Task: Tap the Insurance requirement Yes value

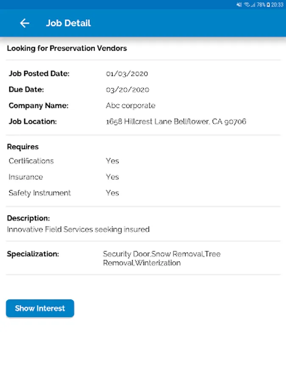Action: 112,177
